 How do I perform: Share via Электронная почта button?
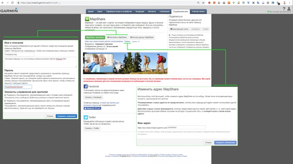(179, 29)
